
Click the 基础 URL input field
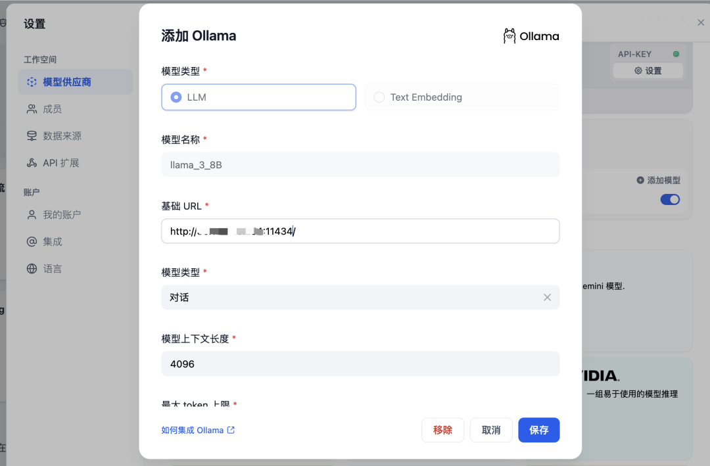click(360, 231)
